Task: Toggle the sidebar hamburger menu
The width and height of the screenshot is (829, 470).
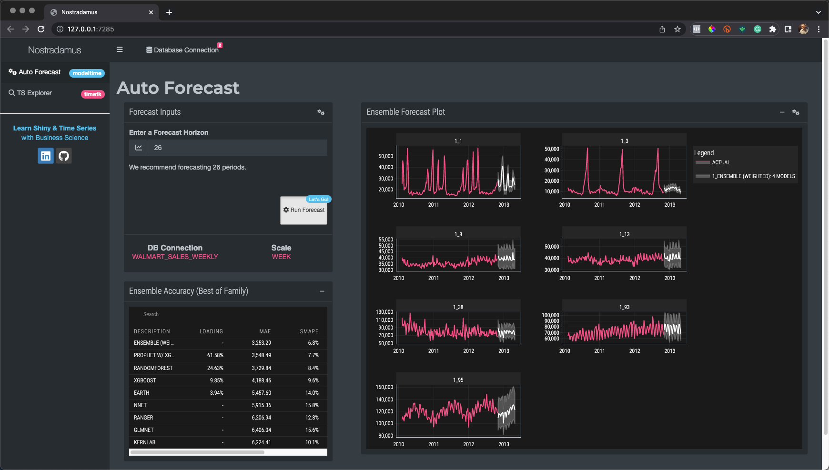Action: pos(120,50)
